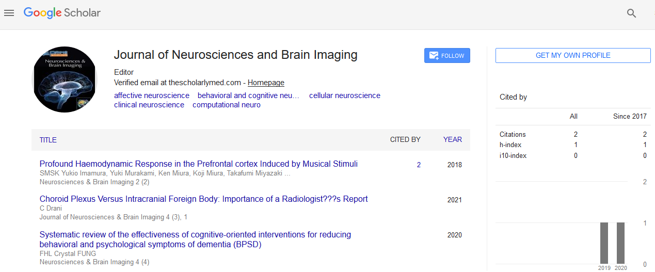Open the Homepage link
Screen dimensions: 655x272
click(266, 83)
